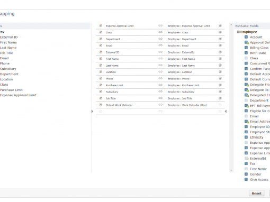The width and height of the screenshot is (270, 202).
Task: Click the edit pencil icon for Job Title mapping
Action: coord(101,98)
